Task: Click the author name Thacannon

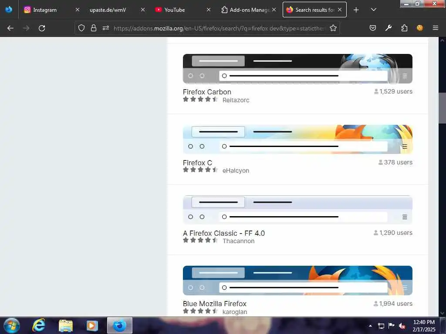Action: tap(238, 241)
